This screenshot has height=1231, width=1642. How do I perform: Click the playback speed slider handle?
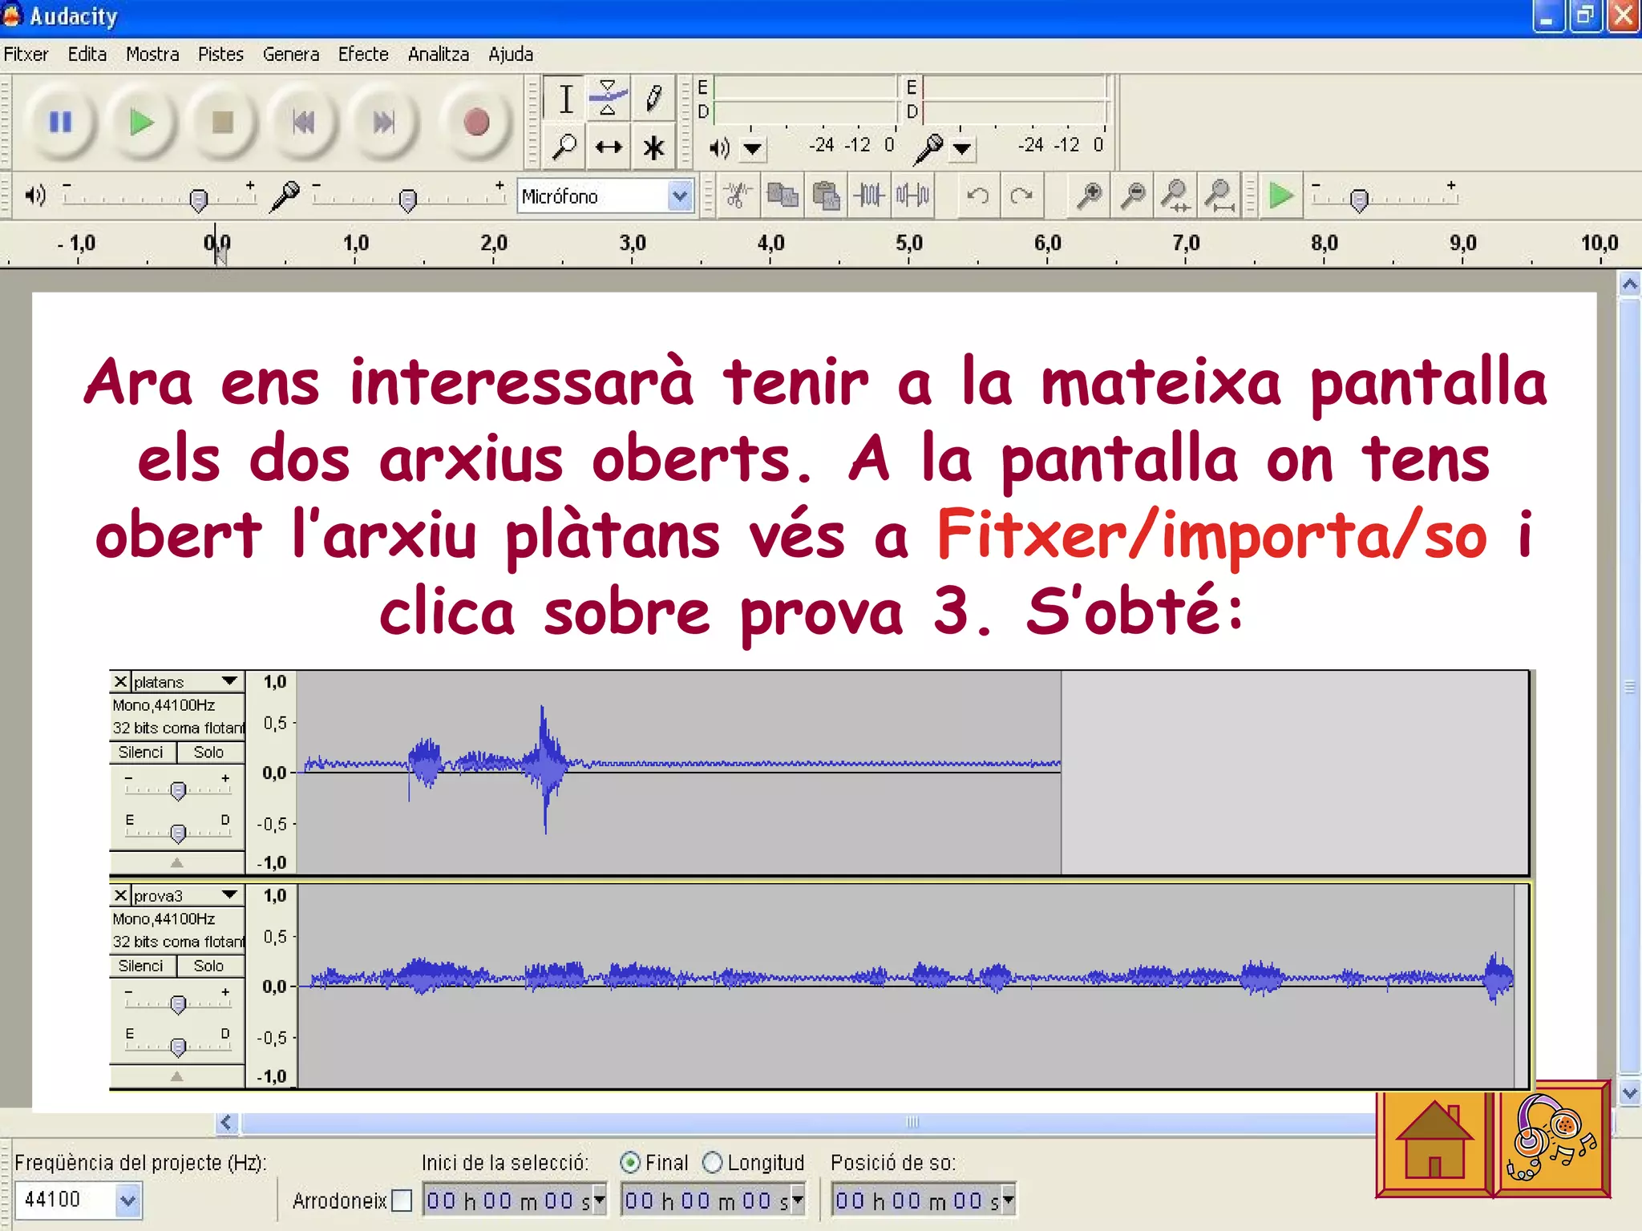(1358, 199)
